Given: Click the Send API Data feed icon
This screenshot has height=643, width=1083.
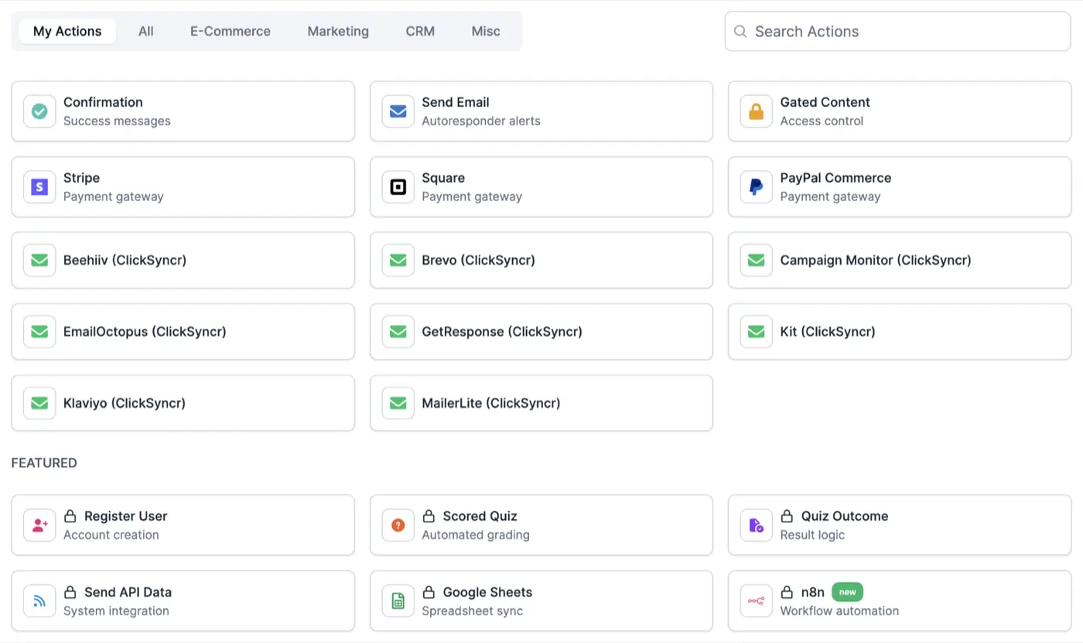Looking at the screenshot, I should 39,601.
